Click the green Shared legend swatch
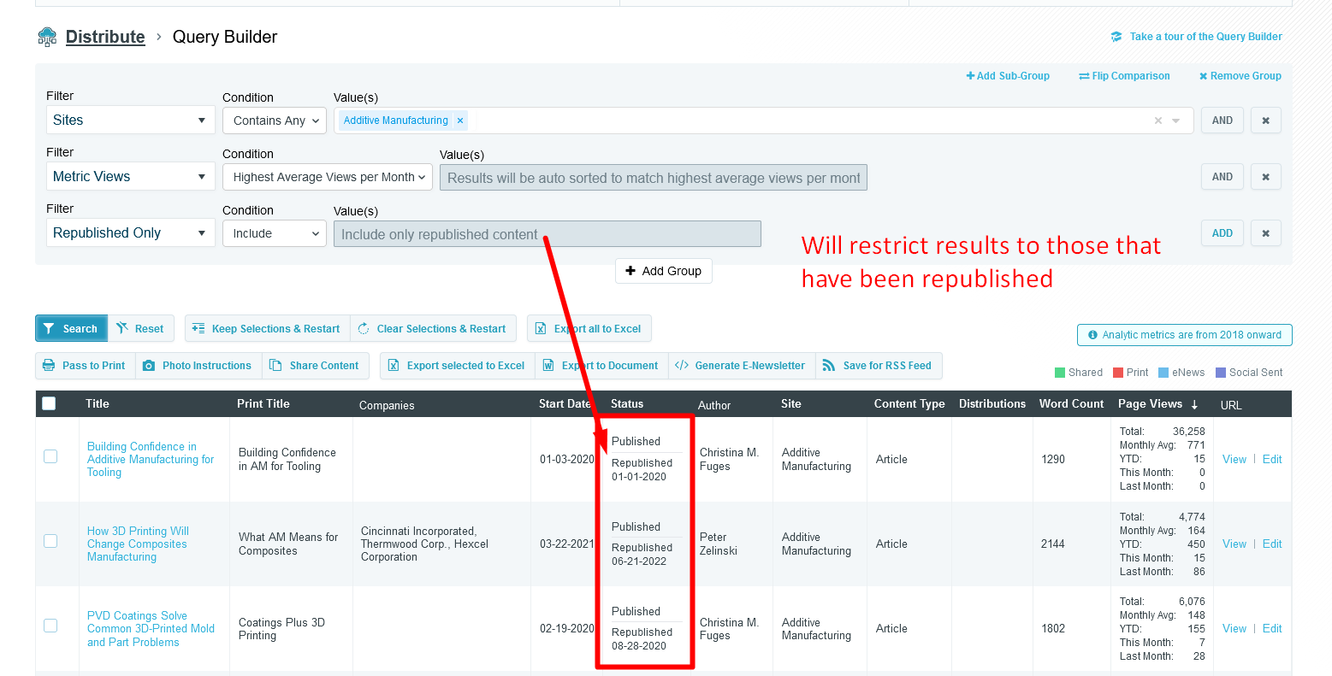 1060,373
